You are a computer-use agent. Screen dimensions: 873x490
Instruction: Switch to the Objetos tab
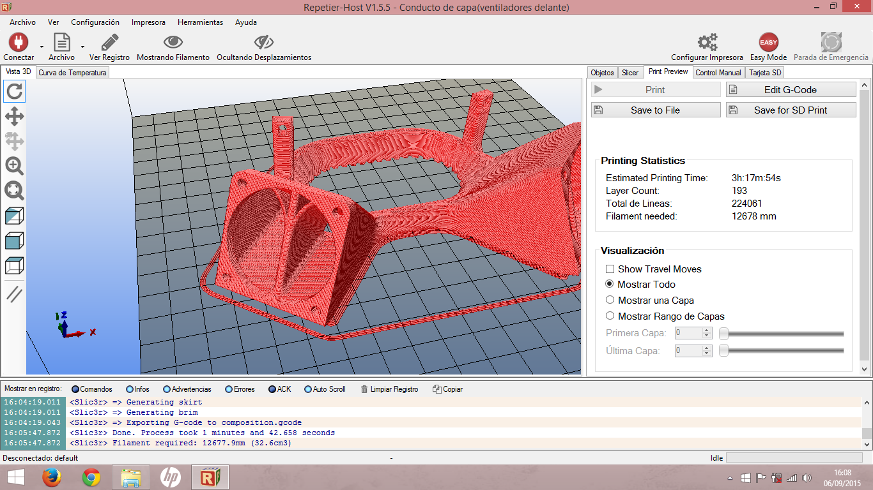603,73
